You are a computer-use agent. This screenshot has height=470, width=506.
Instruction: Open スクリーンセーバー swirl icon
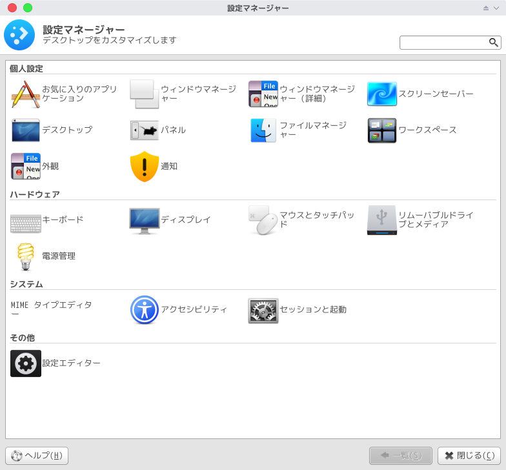382,94
